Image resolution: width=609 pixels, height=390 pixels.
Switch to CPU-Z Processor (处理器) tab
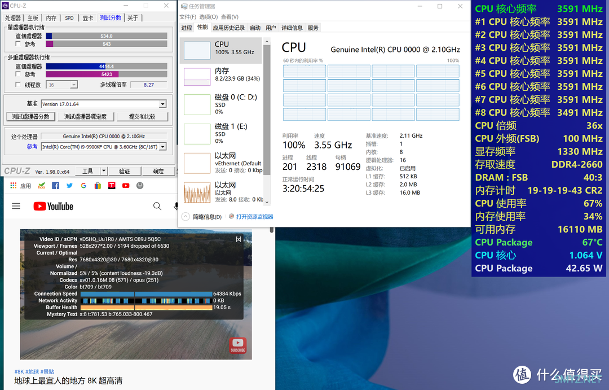[13, 18]
